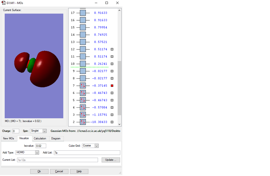Select orbital box for MO 13
Screen dimensions: 270x176
pos(83,42)
